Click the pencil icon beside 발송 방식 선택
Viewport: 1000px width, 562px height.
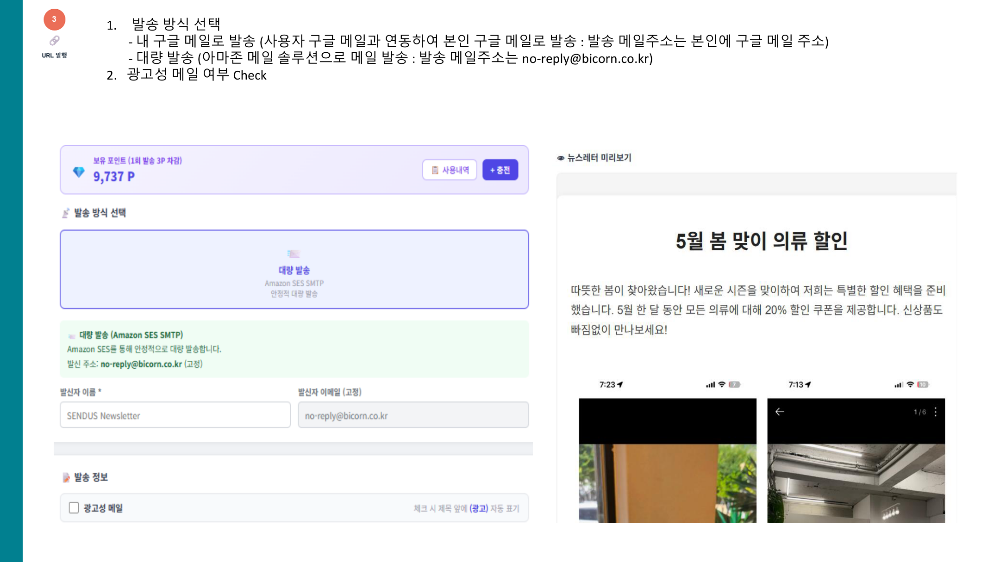pos(66,213)
